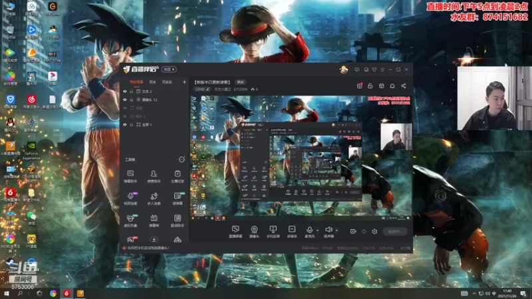
Task: Edit the quality setting pencil pill
Action: point(203,89)
